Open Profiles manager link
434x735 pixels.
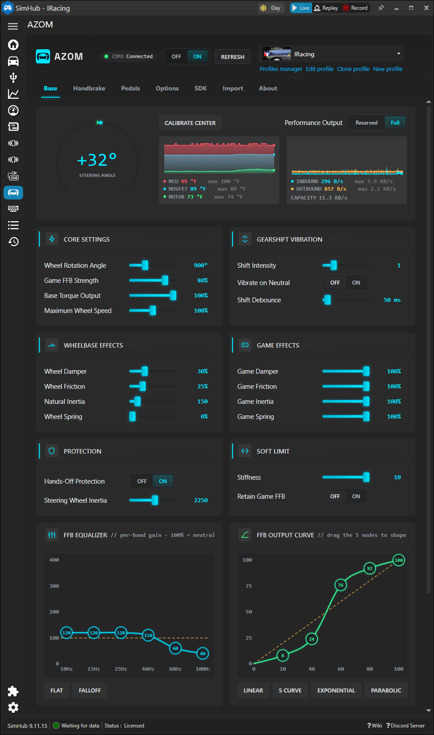281,69
